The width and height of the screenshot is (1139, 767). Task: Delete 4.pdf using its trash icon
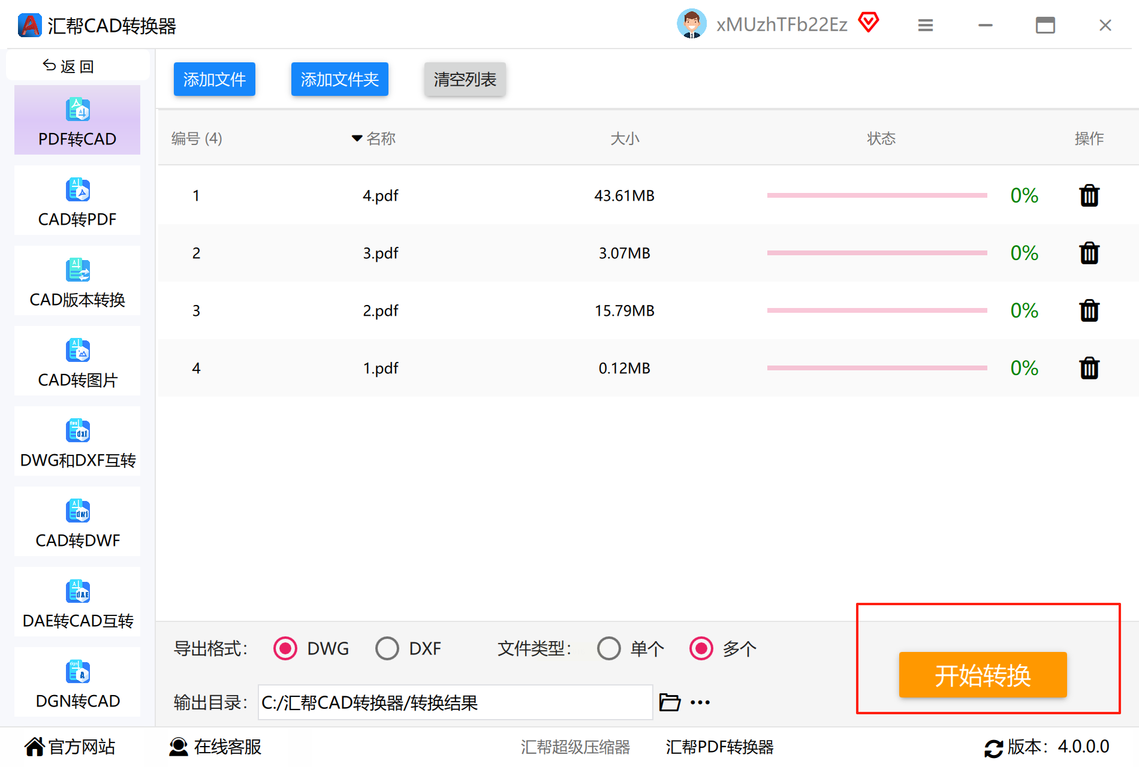[x=1089, y=195]
